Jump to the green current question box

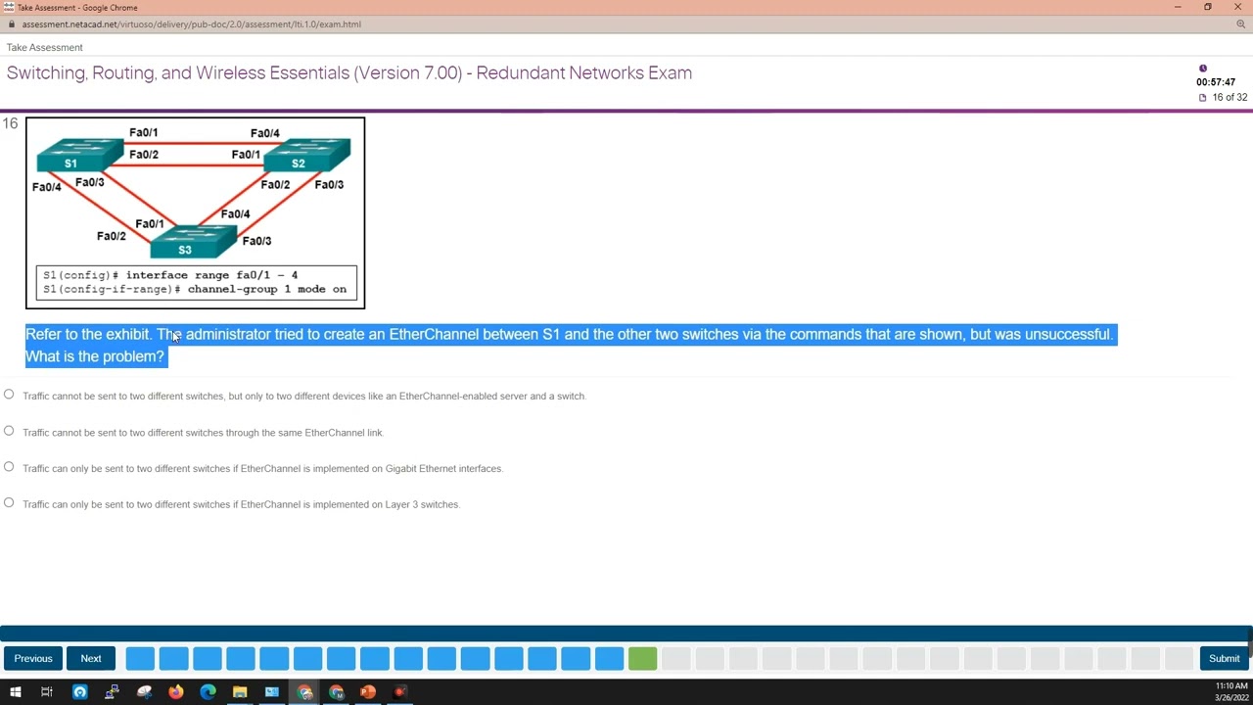tap(643, 658)
